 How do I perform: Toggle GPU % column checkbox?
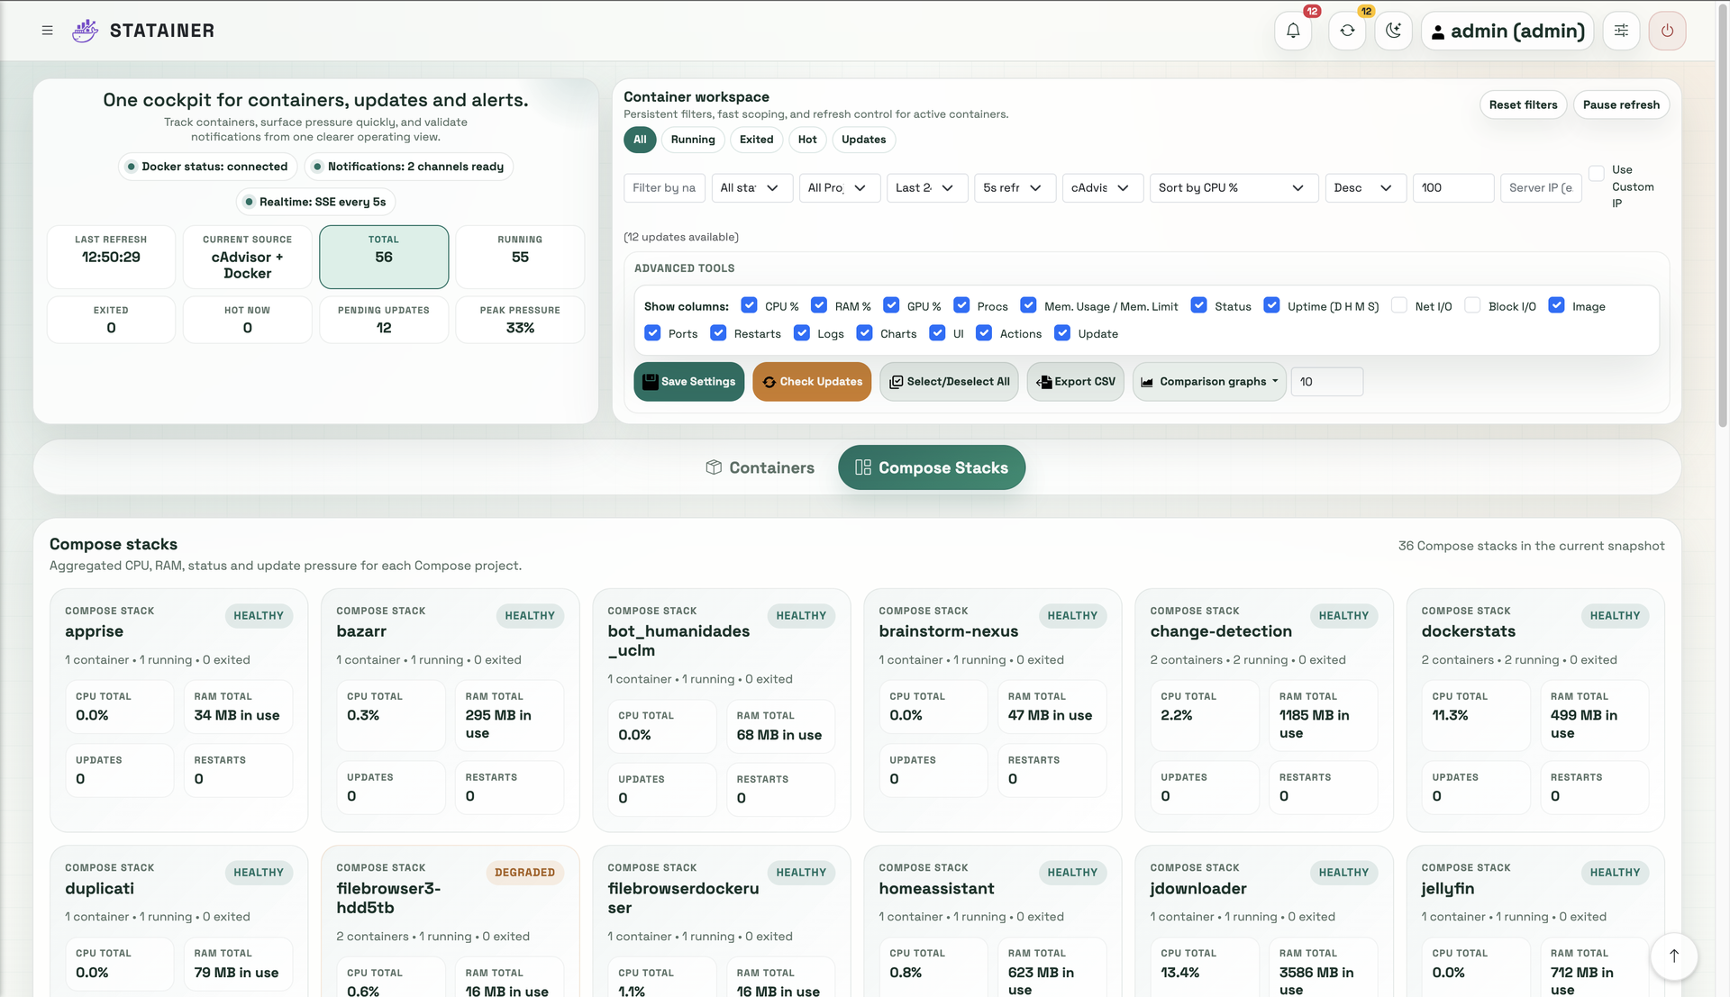891,305
